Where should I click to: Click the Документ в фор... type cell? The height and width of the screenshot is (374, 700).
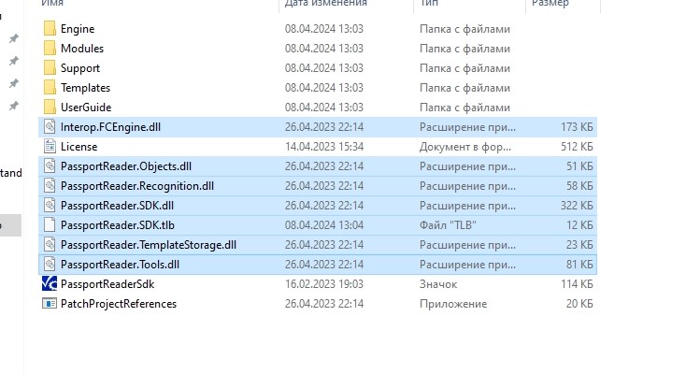(x=465, y=147)
